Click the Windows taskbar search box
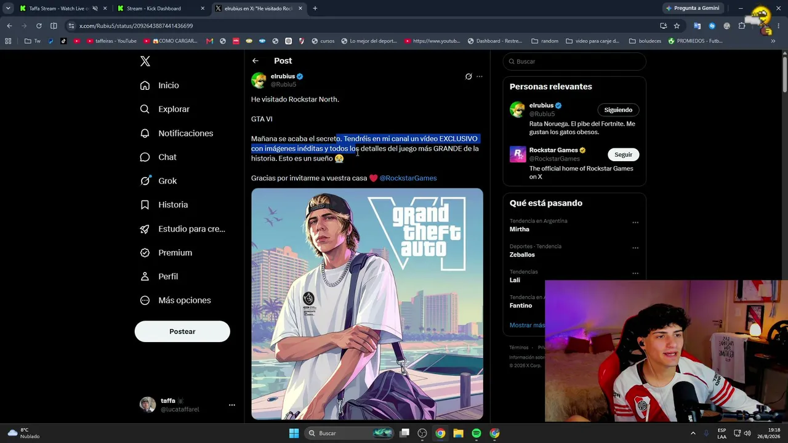This screenshot has width=788, height=443. [x=350, y=433]
